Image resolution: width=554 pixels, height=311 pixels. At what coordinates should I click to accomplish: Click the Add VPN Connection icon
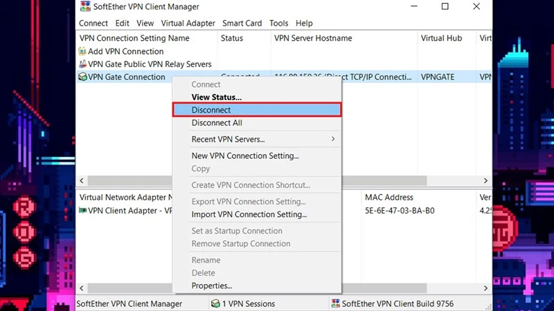point(82,51)
